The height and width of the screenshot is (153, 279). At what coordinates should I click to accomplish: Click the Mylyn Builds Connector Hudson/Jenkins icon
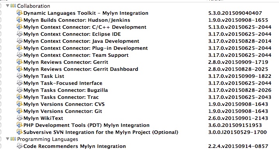coord(19,20)
